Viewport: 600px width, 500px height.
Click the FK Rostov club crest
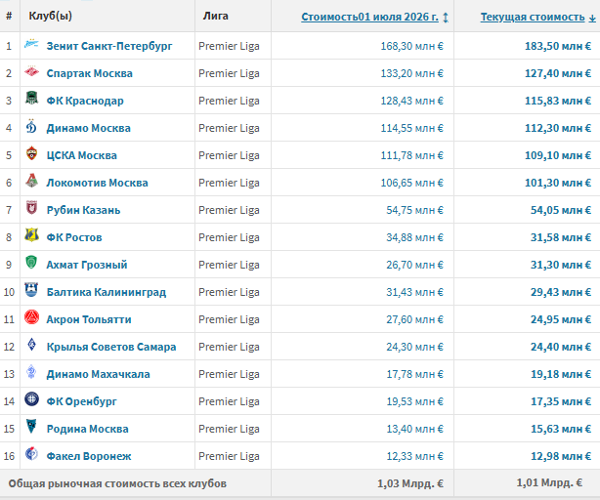point(31,234)
